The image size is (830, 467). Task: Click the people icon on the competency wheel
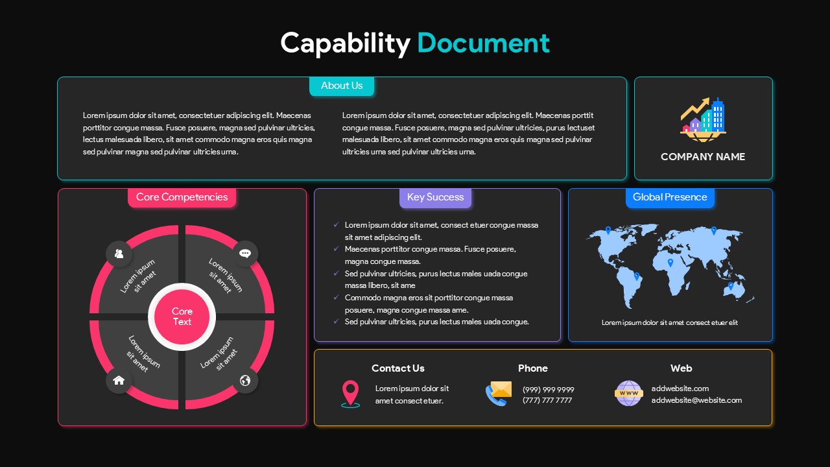119,254
